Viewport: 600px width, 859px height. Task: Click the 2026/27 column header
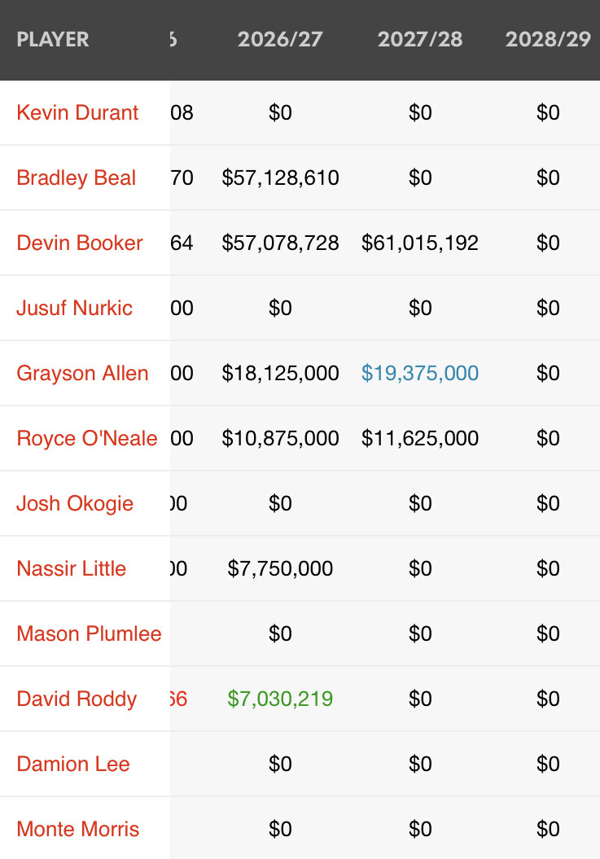click(280, 39)
